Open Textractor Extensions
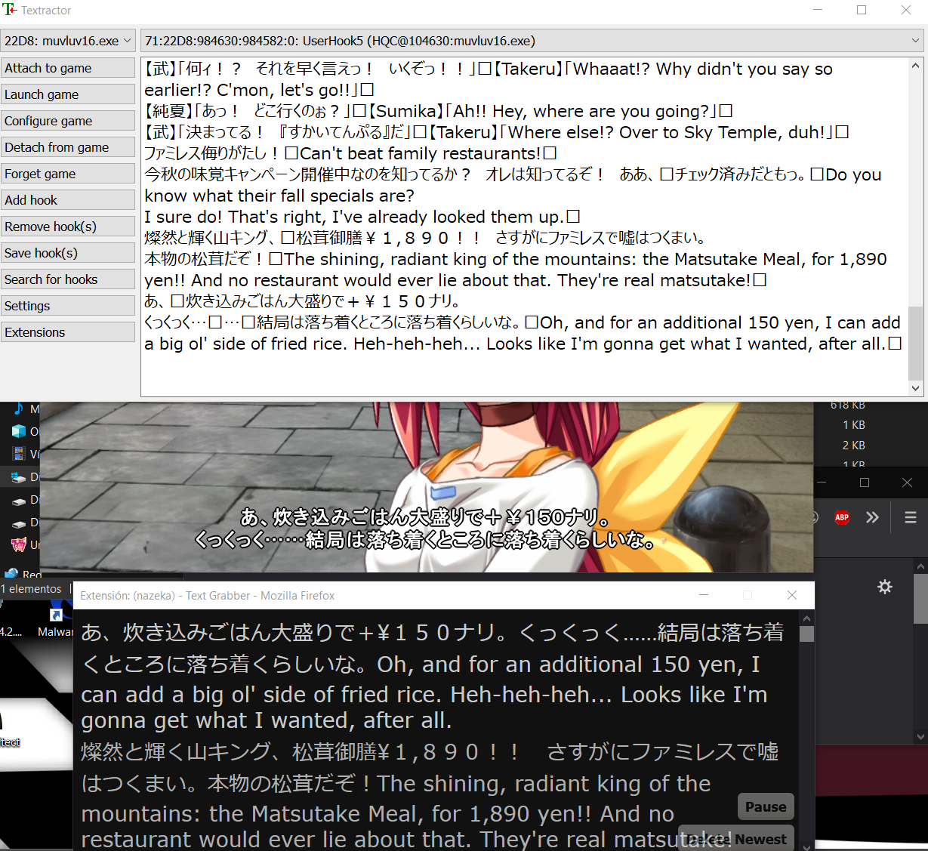Viewport: 928px width, 851px height. point(68,331)
